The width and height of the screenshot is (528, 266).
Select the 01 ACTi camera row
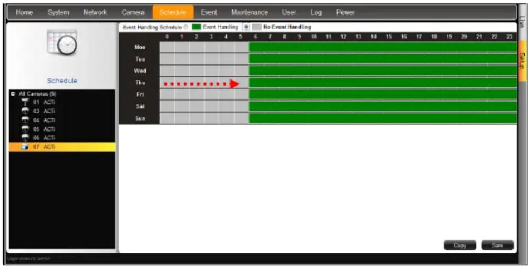62,102
